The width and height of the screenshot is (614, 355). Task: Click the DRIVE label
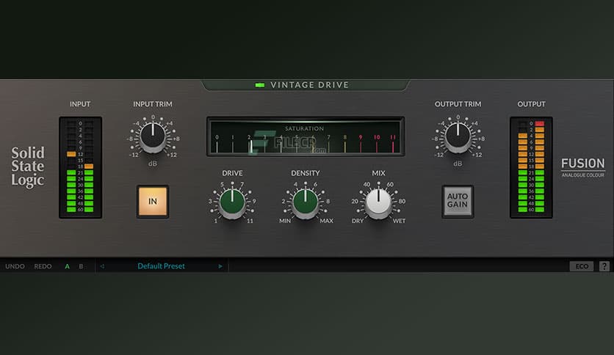(232, 173)
